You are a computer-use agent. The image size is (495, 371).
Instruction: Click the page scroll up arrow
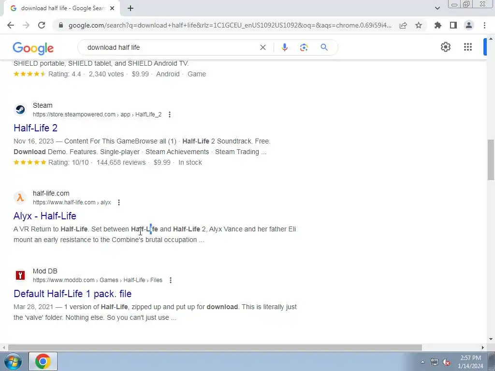tap(491, 39)
